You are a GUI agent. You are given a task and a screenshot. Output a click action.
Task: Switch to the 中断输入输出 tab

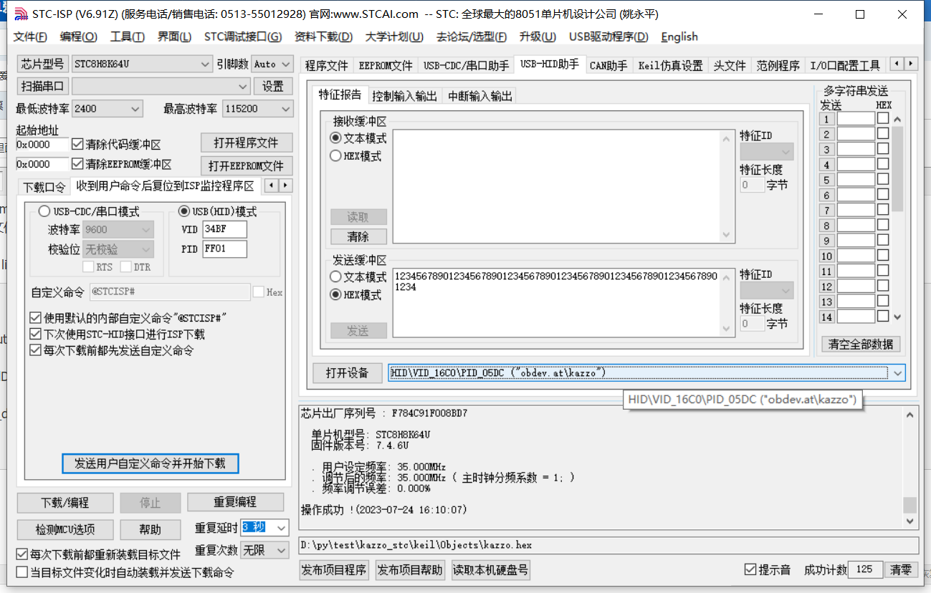[479, 96]
